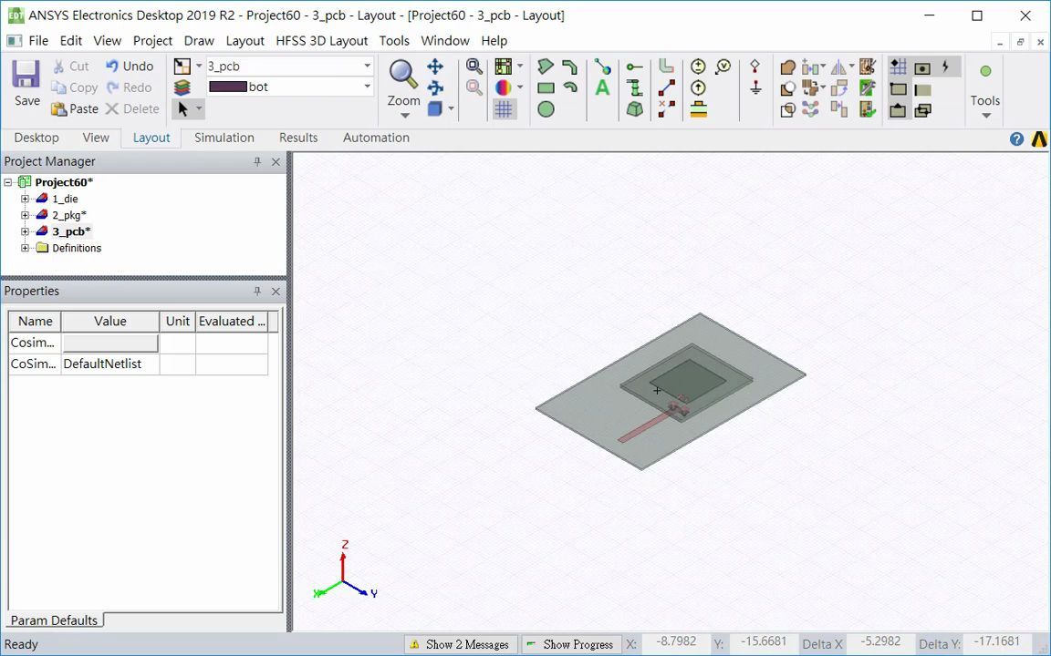Open the blue cube view orientation dropdown
Screen dimensions: 1051x656
pyautogui.click(x=451, y=108)
